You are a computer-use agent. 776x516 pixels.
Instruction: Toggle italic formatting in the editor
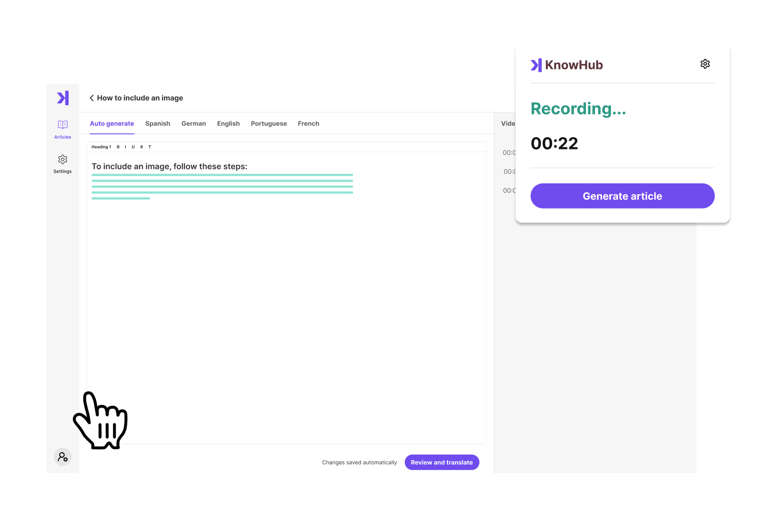pyautogui.click(x=125, y=147)
